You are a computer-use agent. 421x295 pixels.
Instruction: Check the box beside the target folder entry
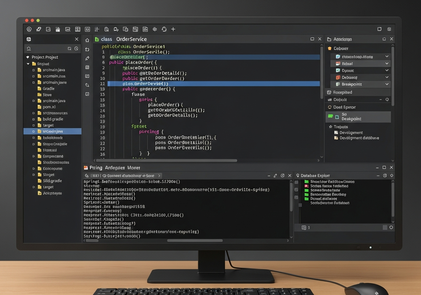tap(33, 125)
